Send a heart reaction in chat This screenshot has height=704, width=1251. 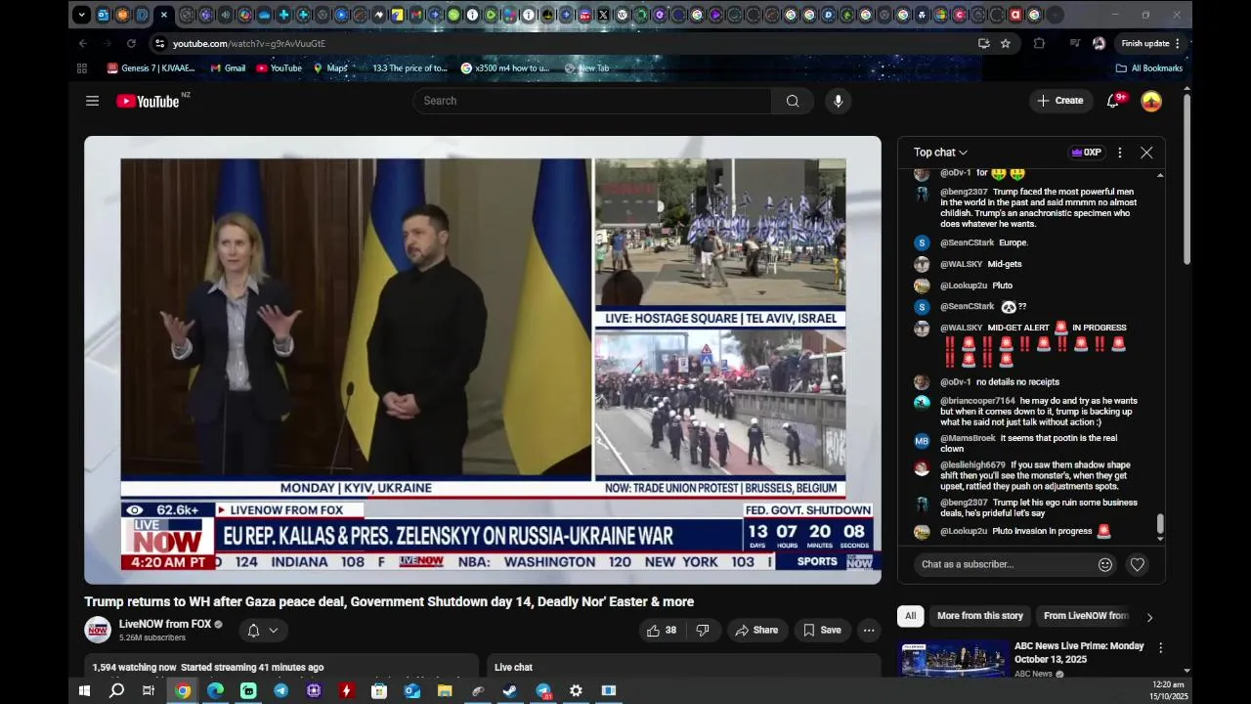point(1137,564)
